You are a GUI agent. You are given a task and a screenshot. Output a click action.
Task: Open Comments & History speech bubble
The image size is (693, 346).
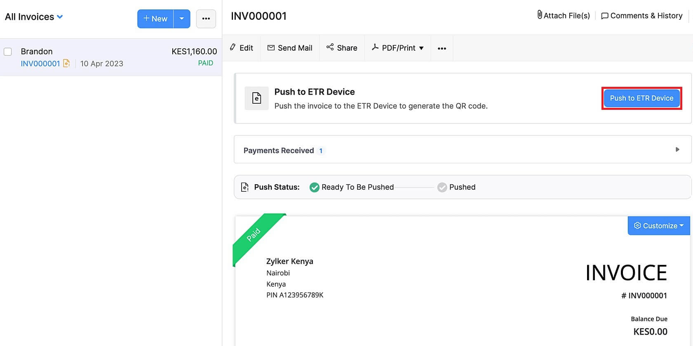(605, 16)
